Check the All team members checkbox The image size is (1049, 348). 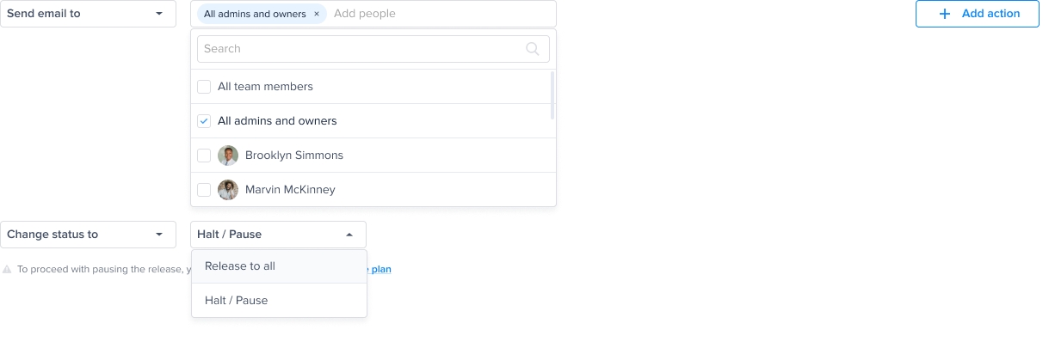pos(204,87)
